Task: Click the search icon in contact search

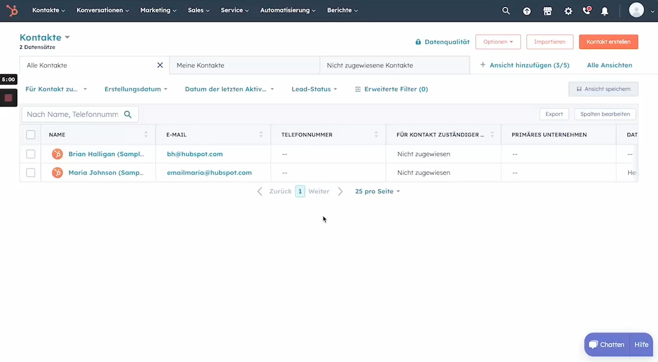Action: 128,114
